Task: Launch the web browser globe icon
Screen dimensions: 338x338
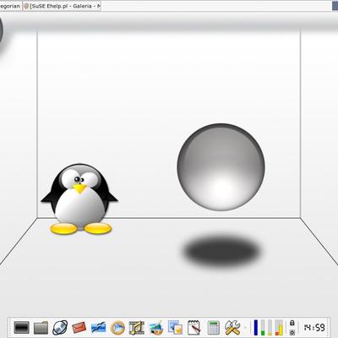Action: click(60, 328)
